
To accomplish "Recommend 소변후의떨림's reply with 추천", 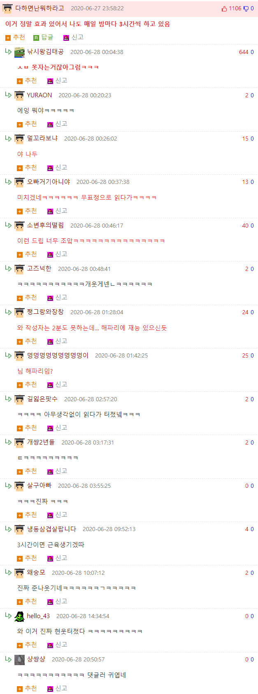I will [x=27, y=254].
